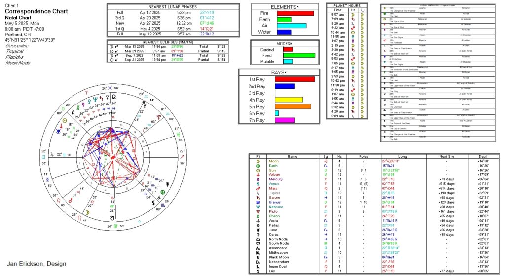
Task: Select the Vesta glyph in the planet table
Action: point(258,221)
